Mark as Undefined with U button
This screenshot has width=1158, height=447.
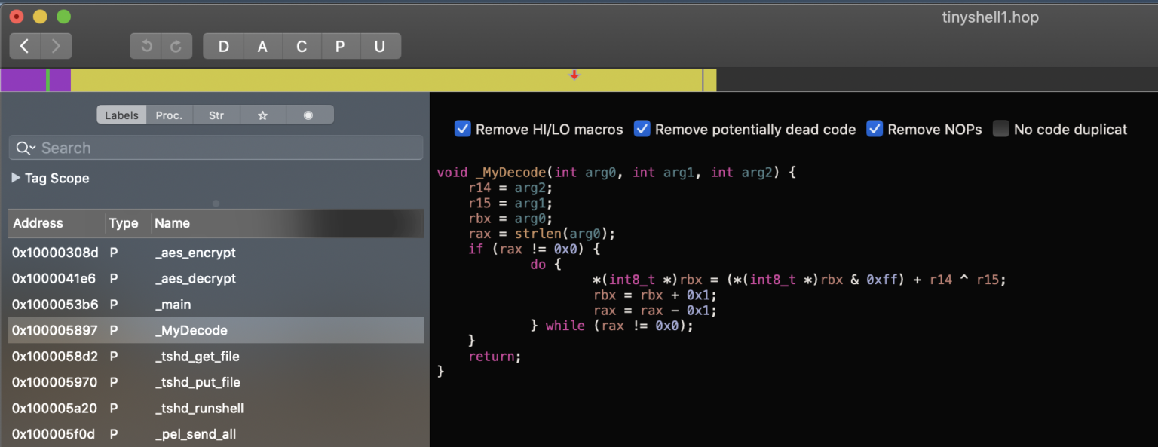pyautogui.click(x=380, y=47)
